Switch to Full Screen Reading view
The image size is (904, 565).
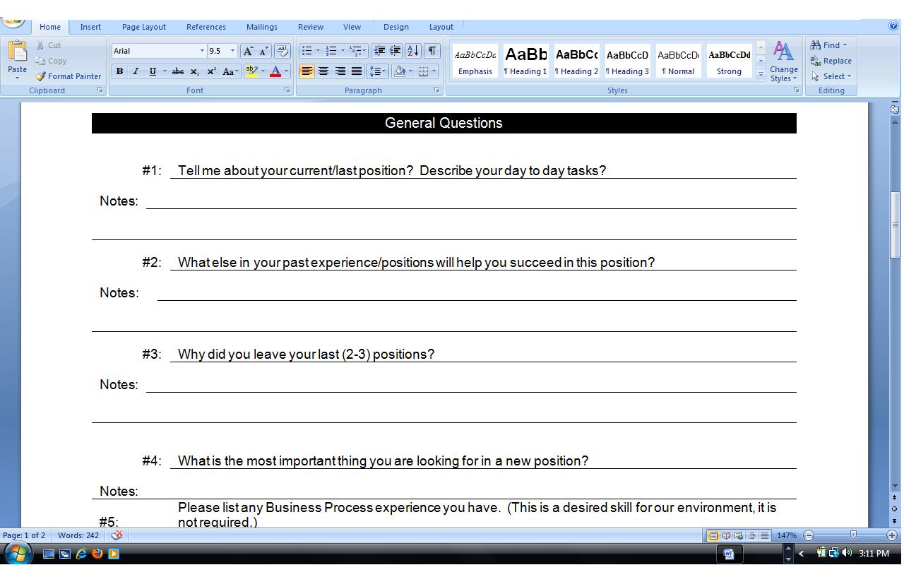coord(726,535)
